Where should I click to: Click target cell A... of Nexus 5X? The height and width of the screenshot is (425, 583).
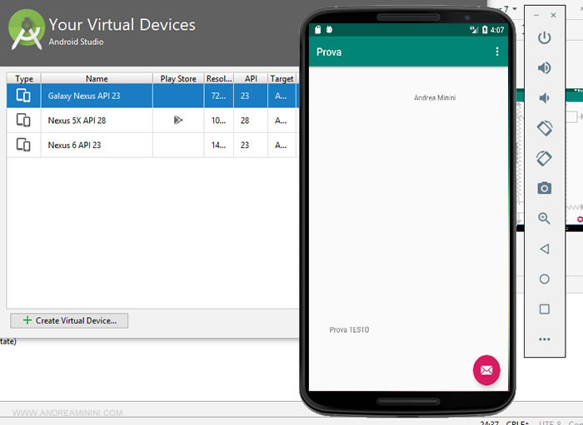281,121
